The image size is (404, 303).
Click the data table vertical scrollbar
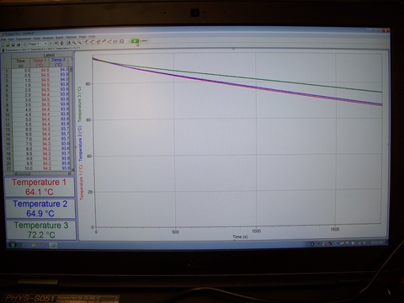(72, 120)
